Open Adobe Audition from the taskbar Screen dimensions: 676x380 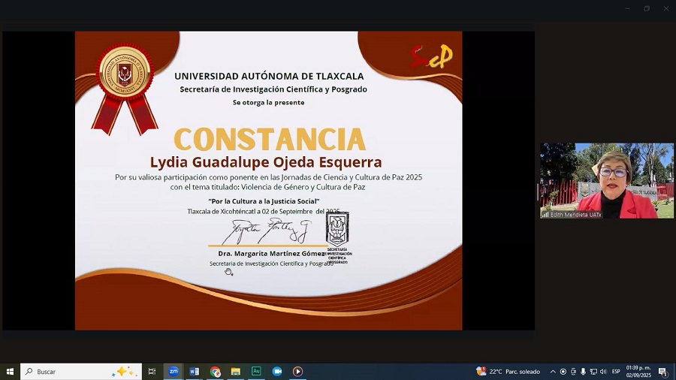[256, 372]
